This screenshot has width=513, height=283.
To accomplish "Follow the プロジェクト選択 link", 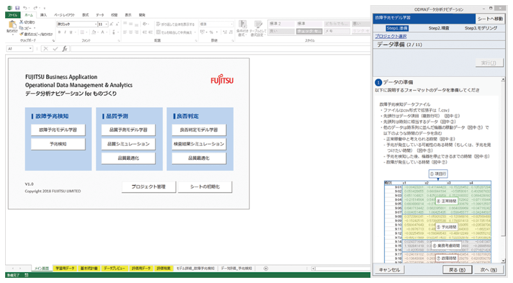I will (391, 37).
